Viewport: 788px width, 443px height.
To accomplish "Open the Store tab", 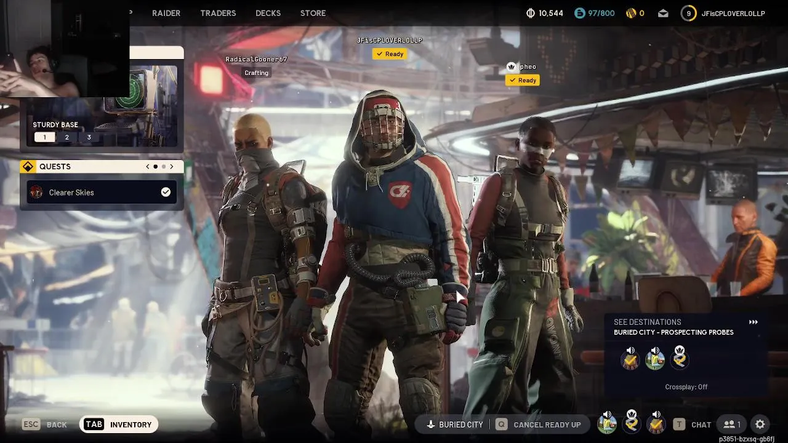I will click(313, 13).
